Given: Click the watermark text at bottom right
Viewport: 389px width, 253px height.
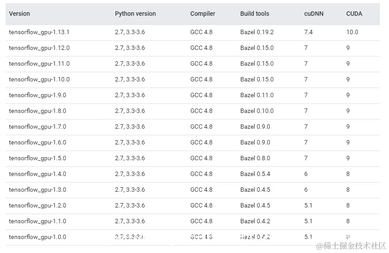Looking at the screenshot, I should click(x=351, y=246).
